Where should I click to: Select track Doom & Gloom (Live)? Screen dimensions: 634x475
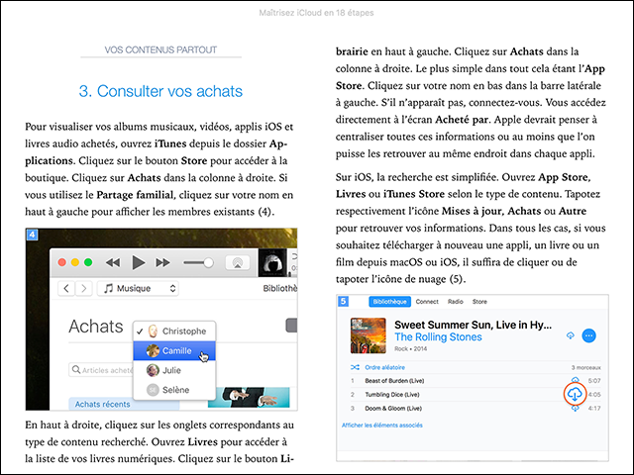[x=393, y=409]
